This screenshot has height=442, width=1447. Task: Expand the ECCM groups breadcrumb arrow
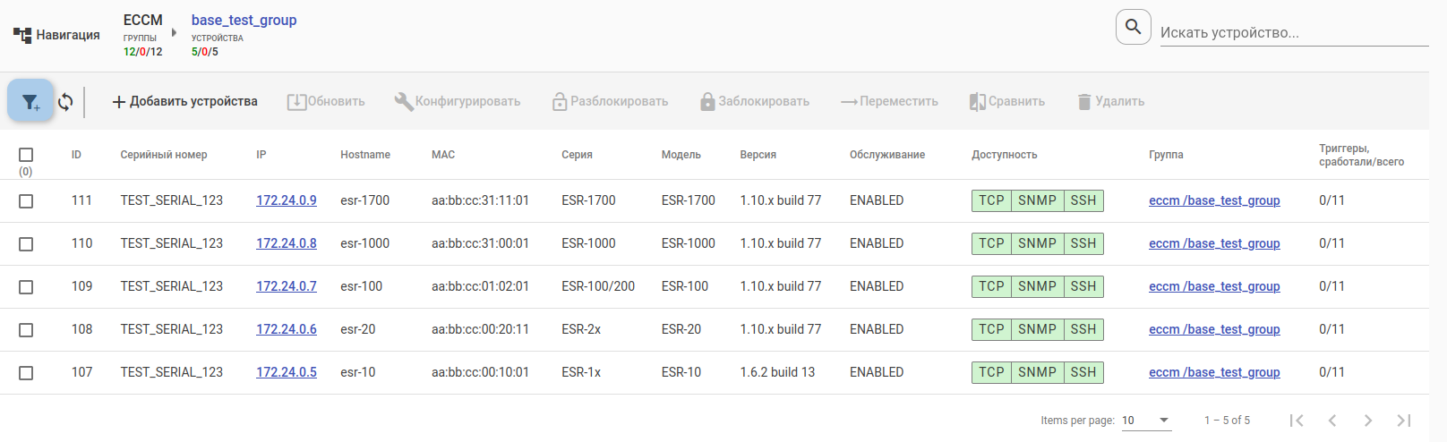[174, 32]
